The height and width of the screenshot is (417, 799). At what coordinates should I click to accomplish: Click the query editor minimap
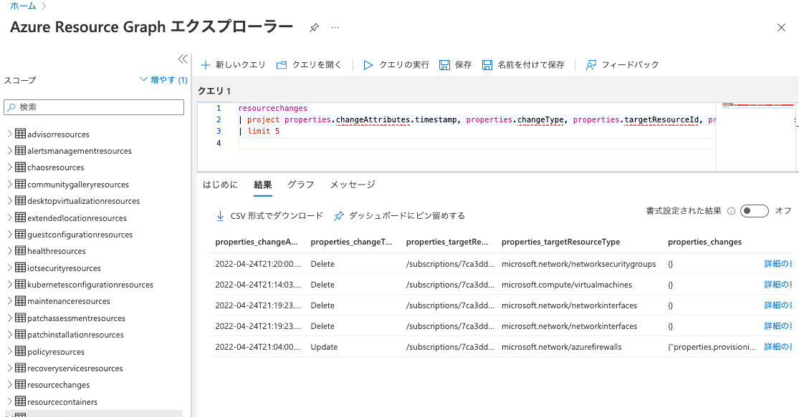click(x=756, y=137)
